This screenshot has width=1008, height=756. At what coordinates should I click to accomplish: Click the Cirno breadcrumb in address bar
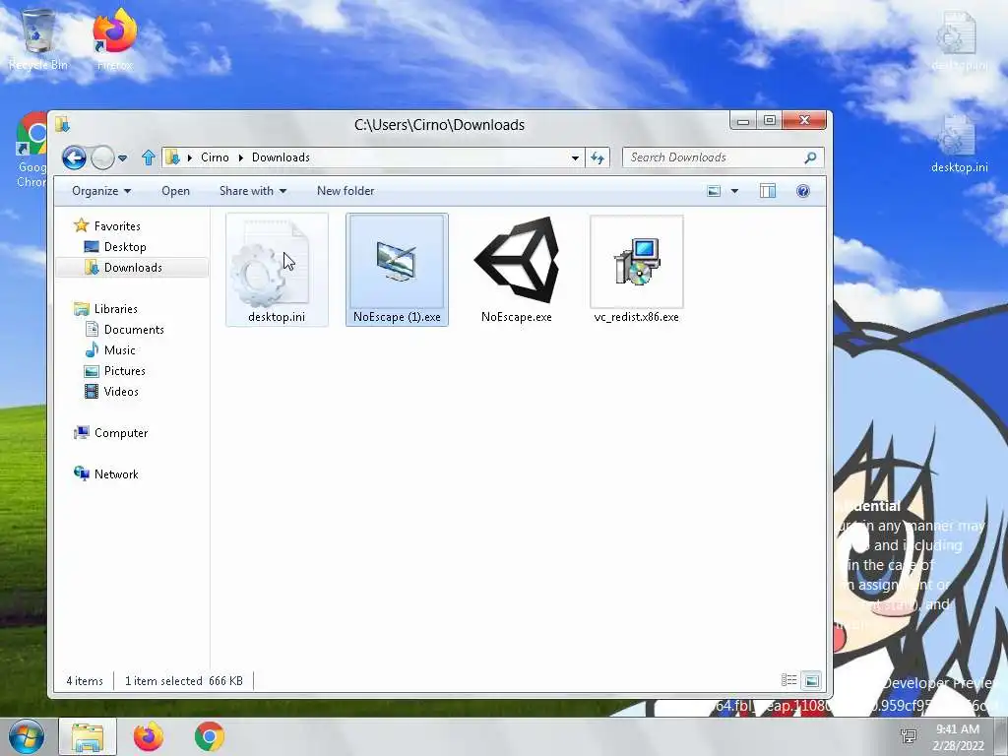215,157
